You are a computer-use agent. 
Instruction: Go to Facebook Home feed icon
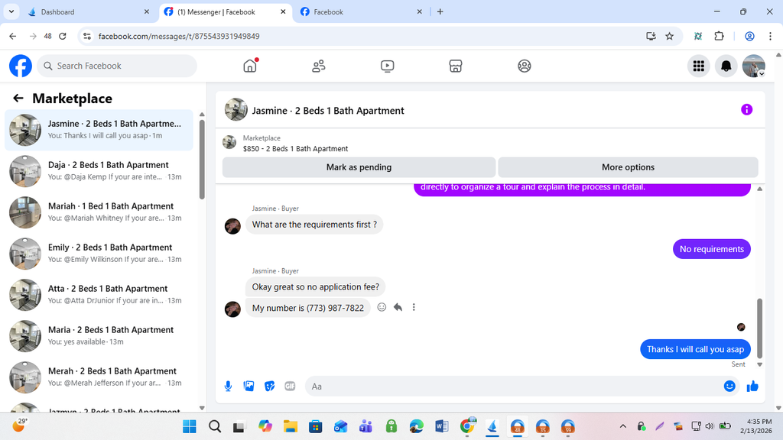(x=250, y=66)
